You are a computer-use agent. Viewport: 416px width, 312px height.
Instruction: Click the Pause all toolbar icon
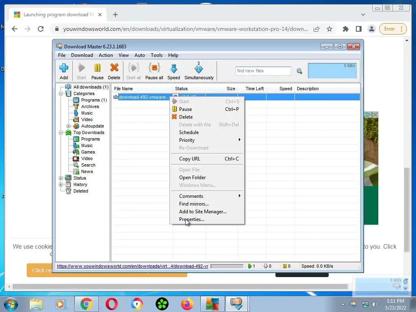pos(154,71)
